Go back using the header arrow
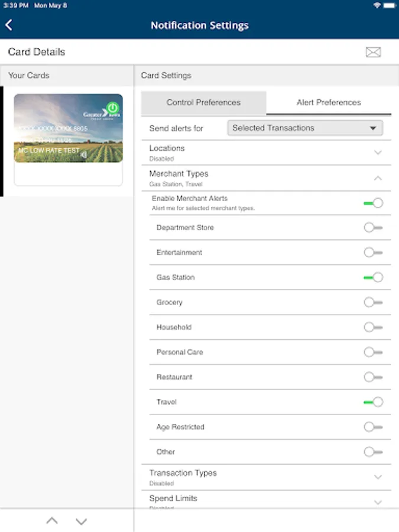This screenshot has width=399, height=532. coord(9,25)
